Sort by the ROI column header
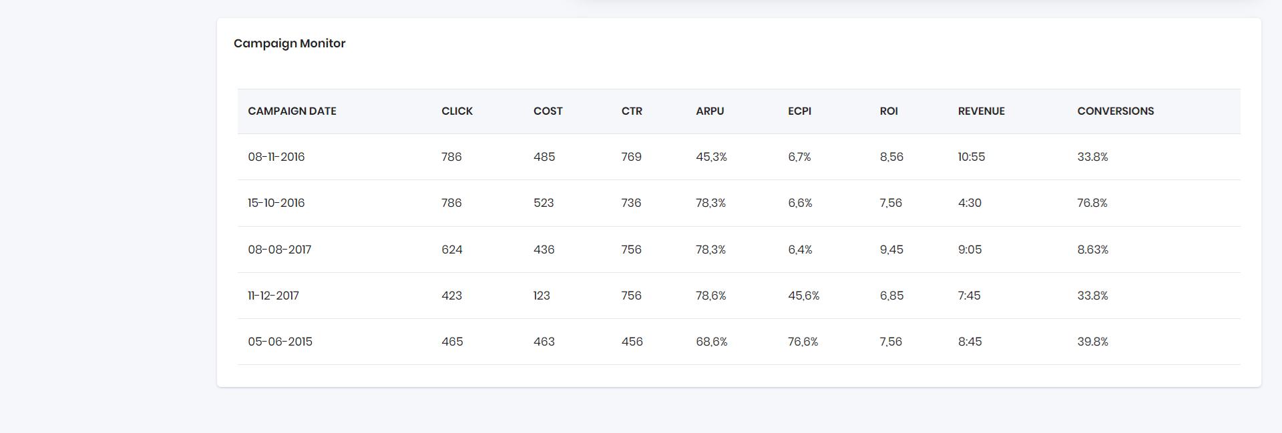The width and height of the screenshot is (1282, 433). pyautogui.click(x=889, y=111)
